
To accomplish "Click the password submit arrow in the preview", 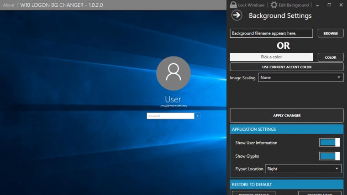I will 197,116.
